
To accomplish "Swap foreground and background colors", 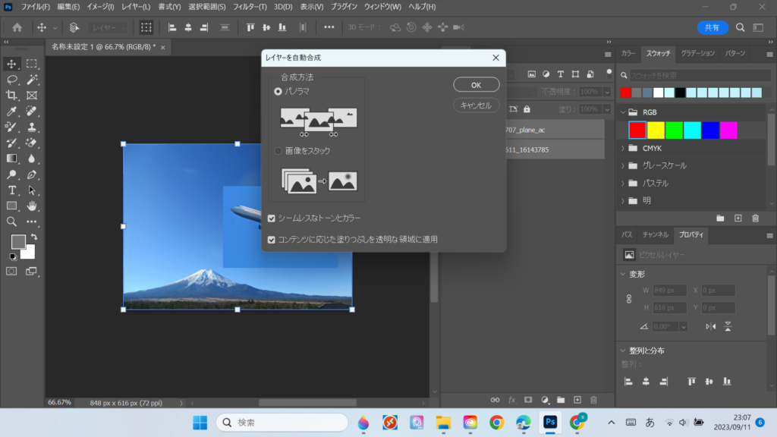I will [33, 237].
